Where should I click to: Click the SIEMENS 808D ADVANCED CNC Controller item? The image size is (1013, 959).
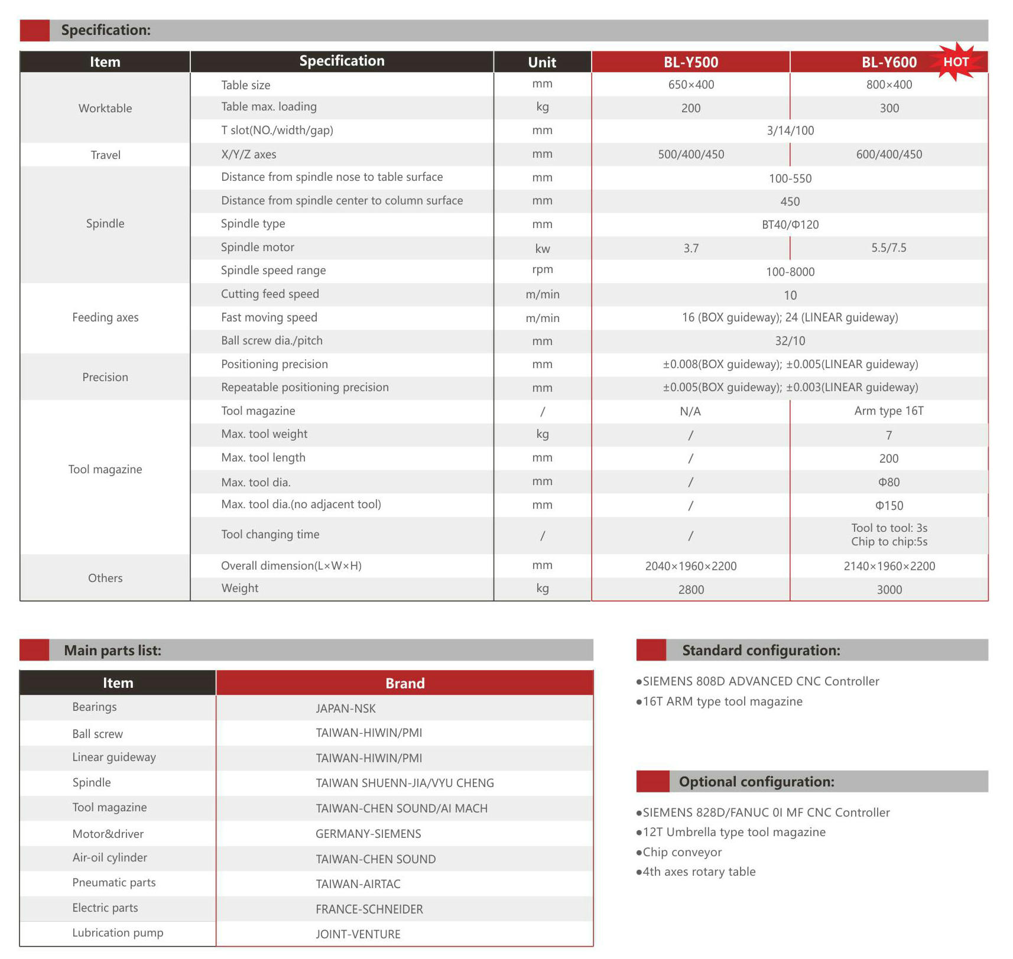tap(761, 681)
